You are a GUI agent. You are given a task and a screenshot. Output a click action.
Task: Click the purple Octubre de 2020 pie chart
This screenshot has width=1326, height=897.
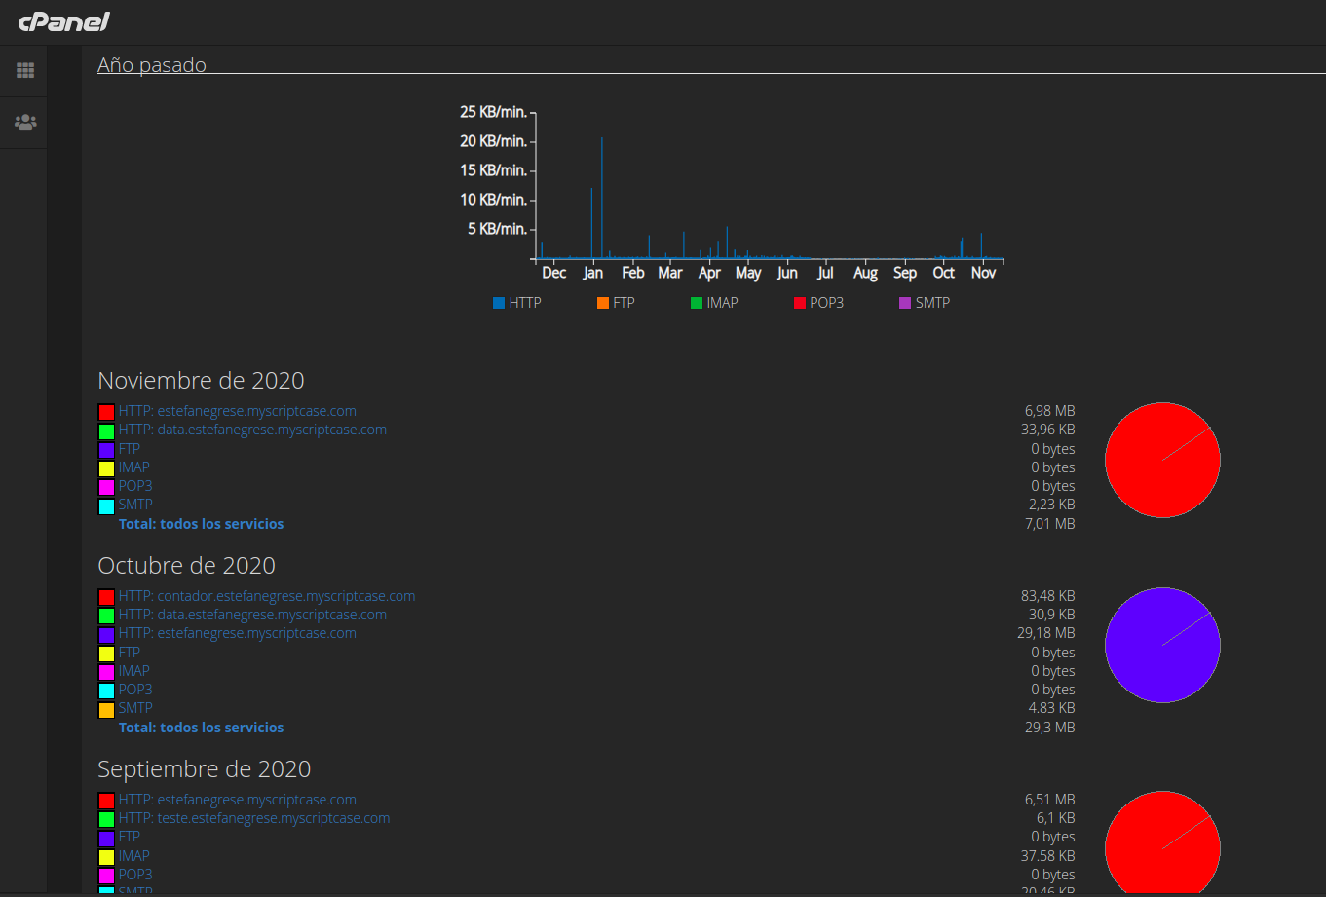pos(1162,645)
